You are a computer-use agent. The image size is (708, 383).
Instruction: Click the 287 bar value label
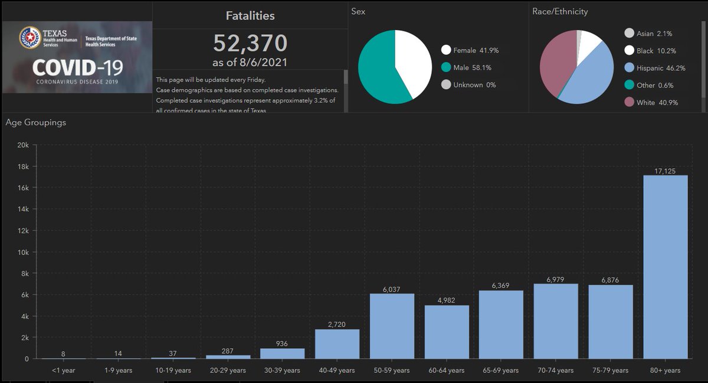tap(228, 350)
